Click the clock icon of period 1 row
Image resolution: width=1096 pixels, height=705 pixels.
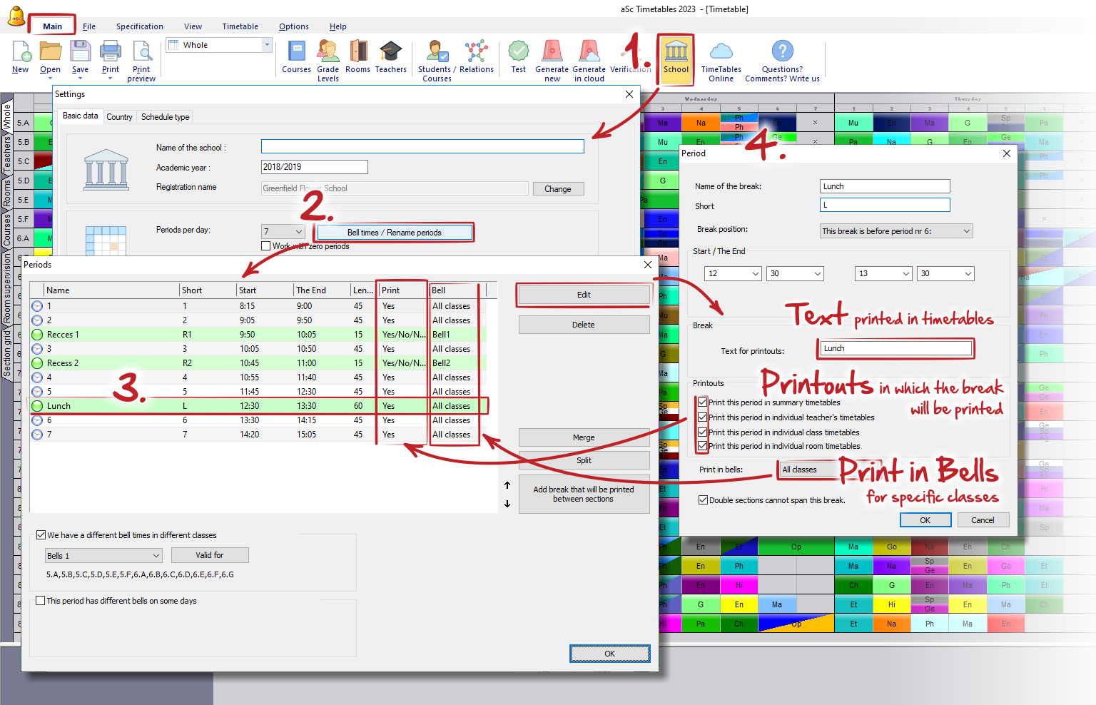(37, 306)
